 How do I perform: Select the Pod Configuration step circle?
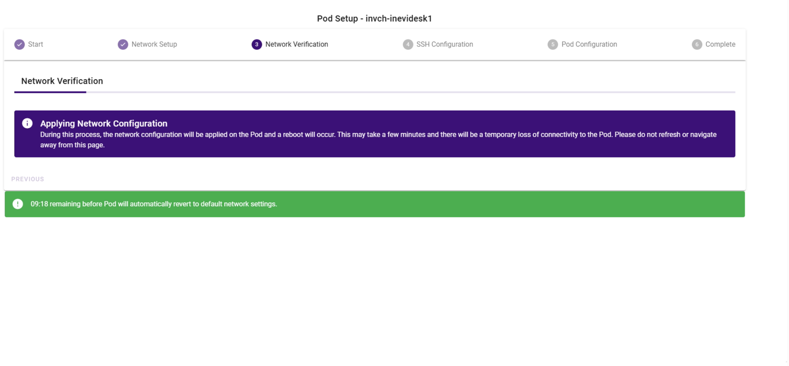coord(552,44)
